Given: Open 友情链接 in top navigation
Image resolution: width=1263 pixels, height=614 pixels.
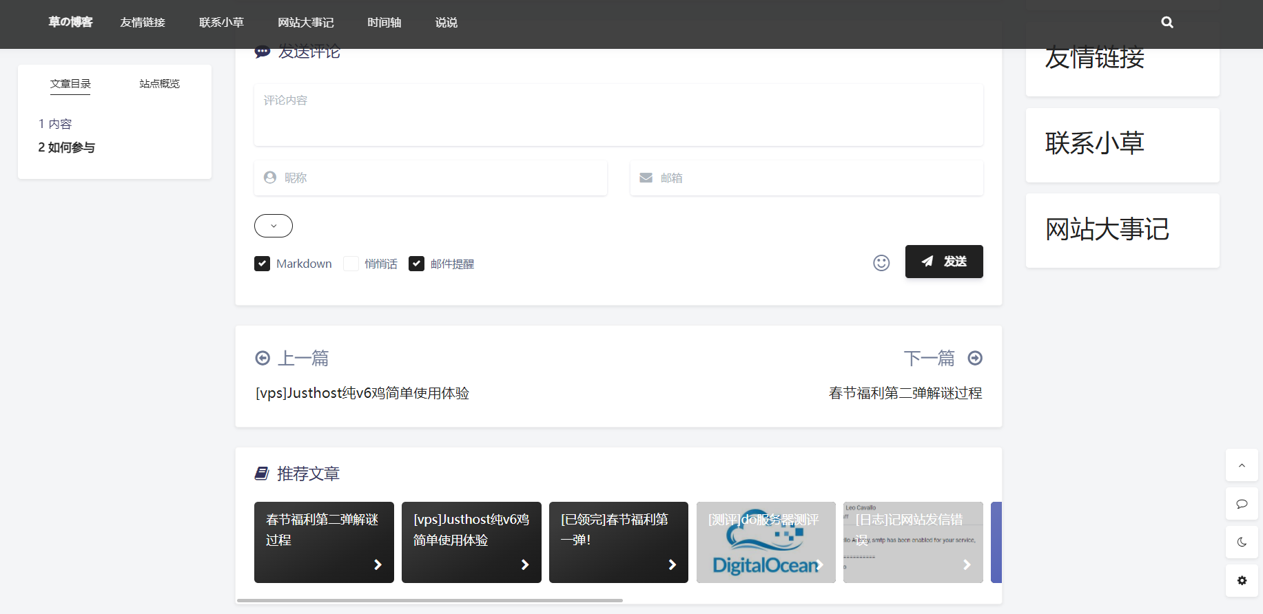Looking at the screenshot, I should 143,22.
